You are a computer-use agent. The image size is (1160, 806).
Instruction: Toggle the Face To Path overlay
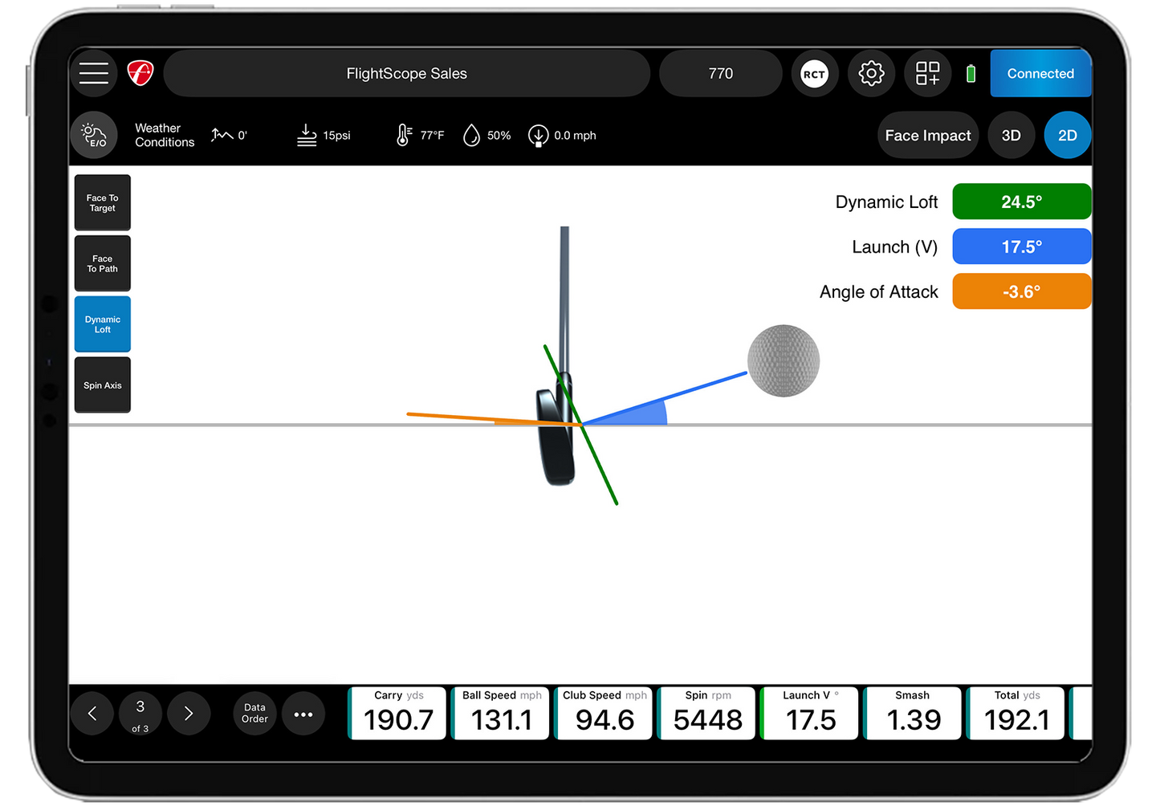click(x=102, y=263)
